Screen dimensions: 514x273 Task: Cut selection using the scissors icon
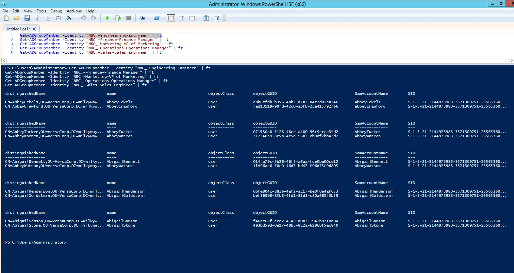(38, 18)
